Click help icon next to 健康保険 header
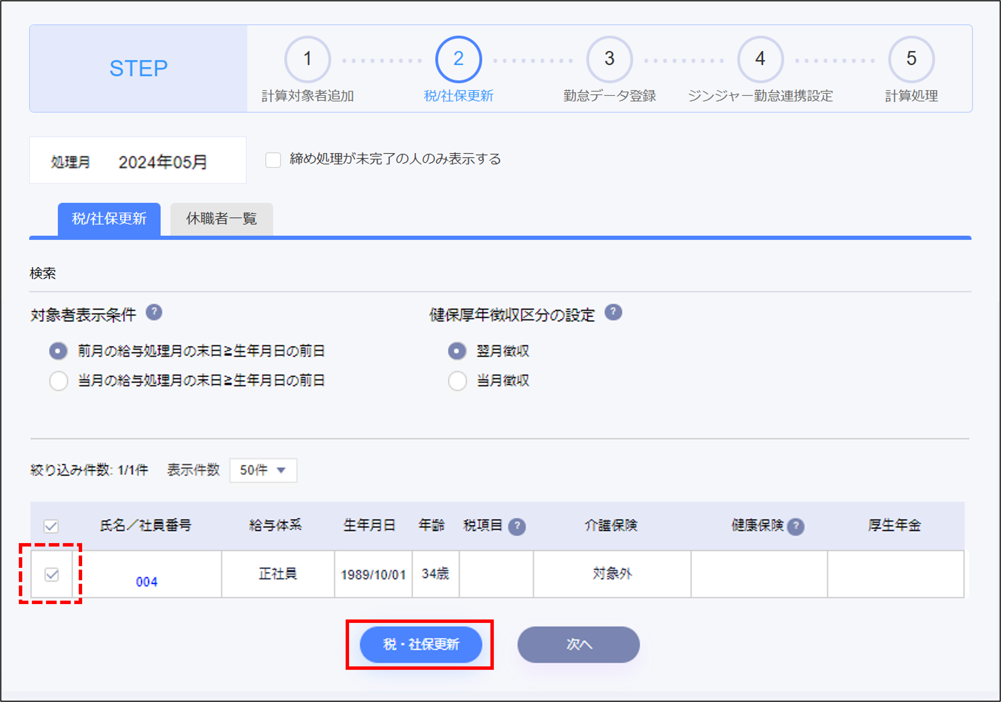 [796, 527]
